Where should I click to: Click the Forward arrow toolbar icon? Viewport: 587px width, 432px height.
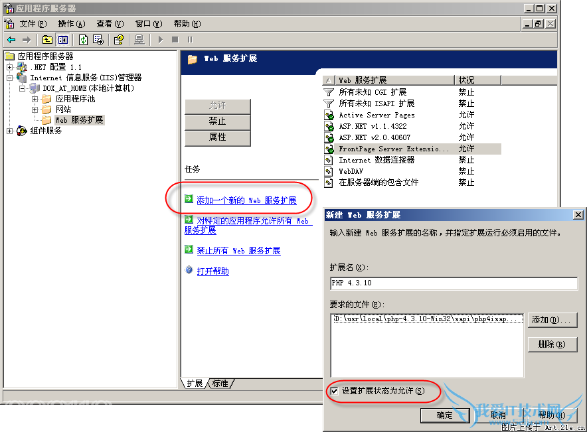point(26,40)
